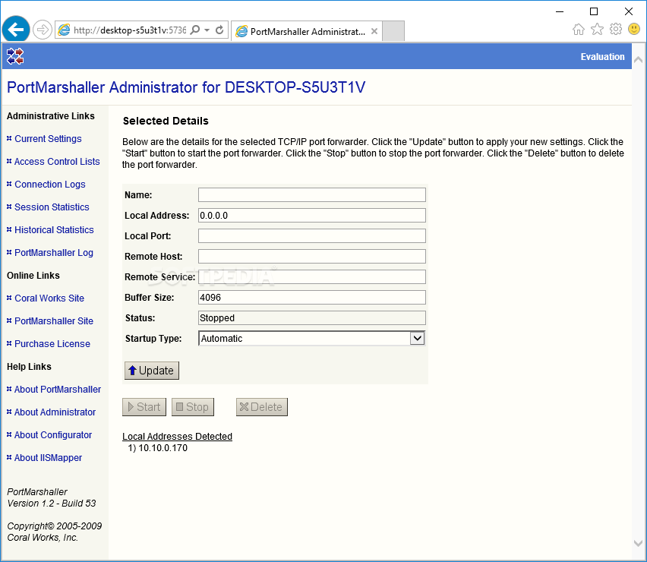Open About IISMapper help link

[x=48, y=458]
